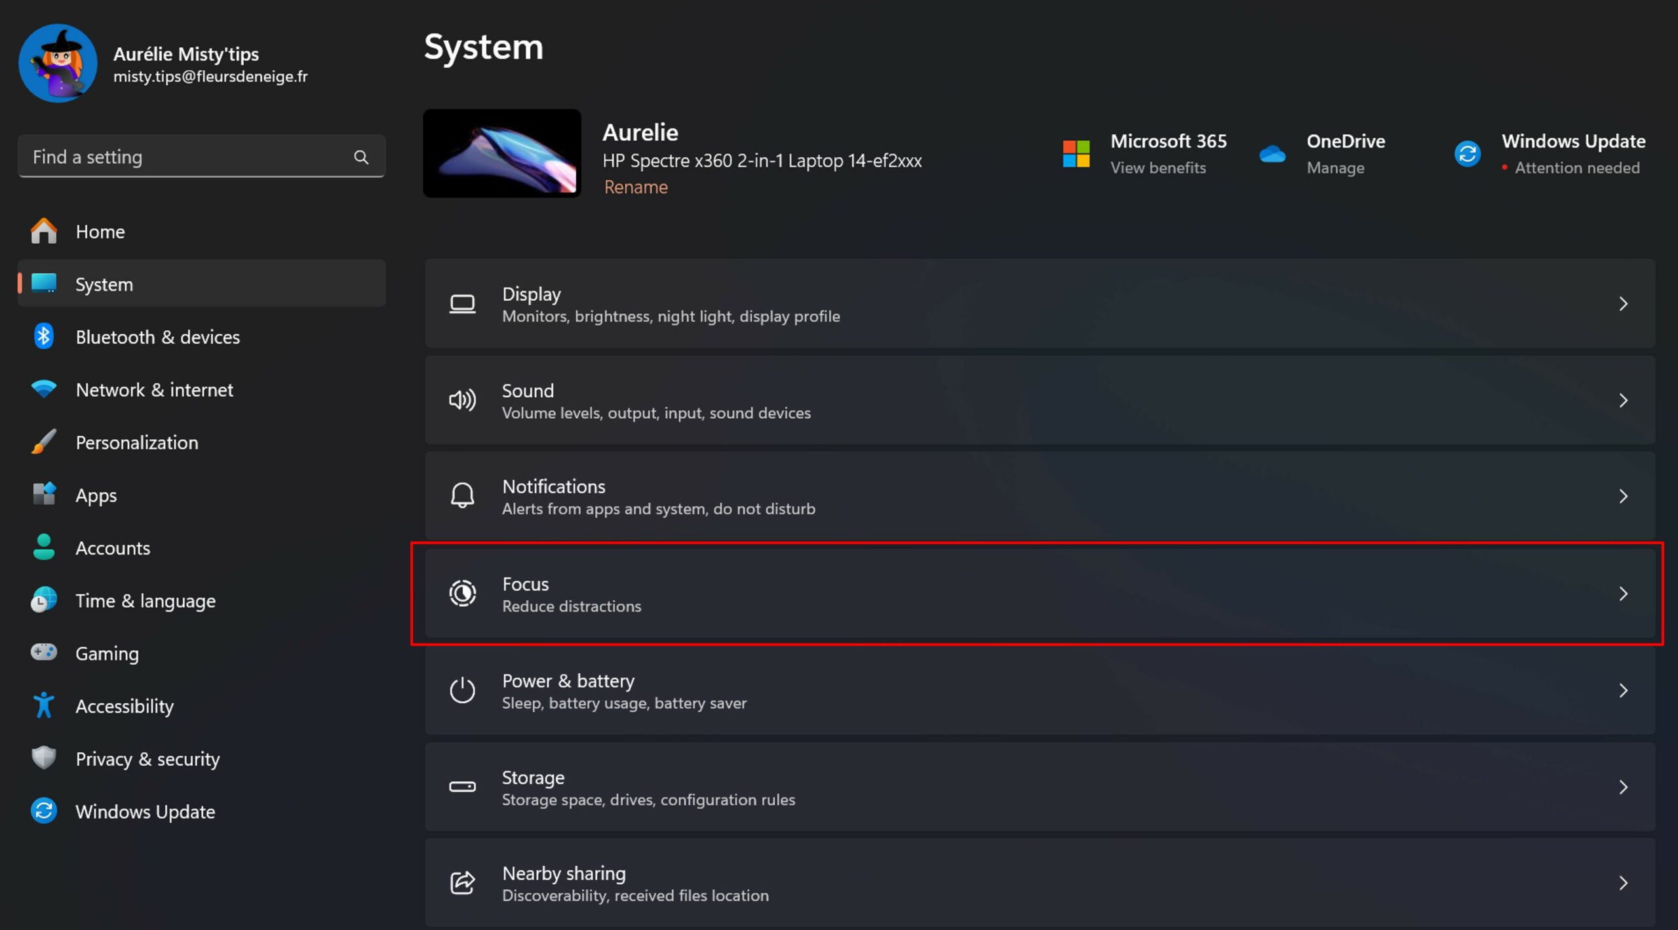Click the OneDrive cloud icon

(1272, 154)
